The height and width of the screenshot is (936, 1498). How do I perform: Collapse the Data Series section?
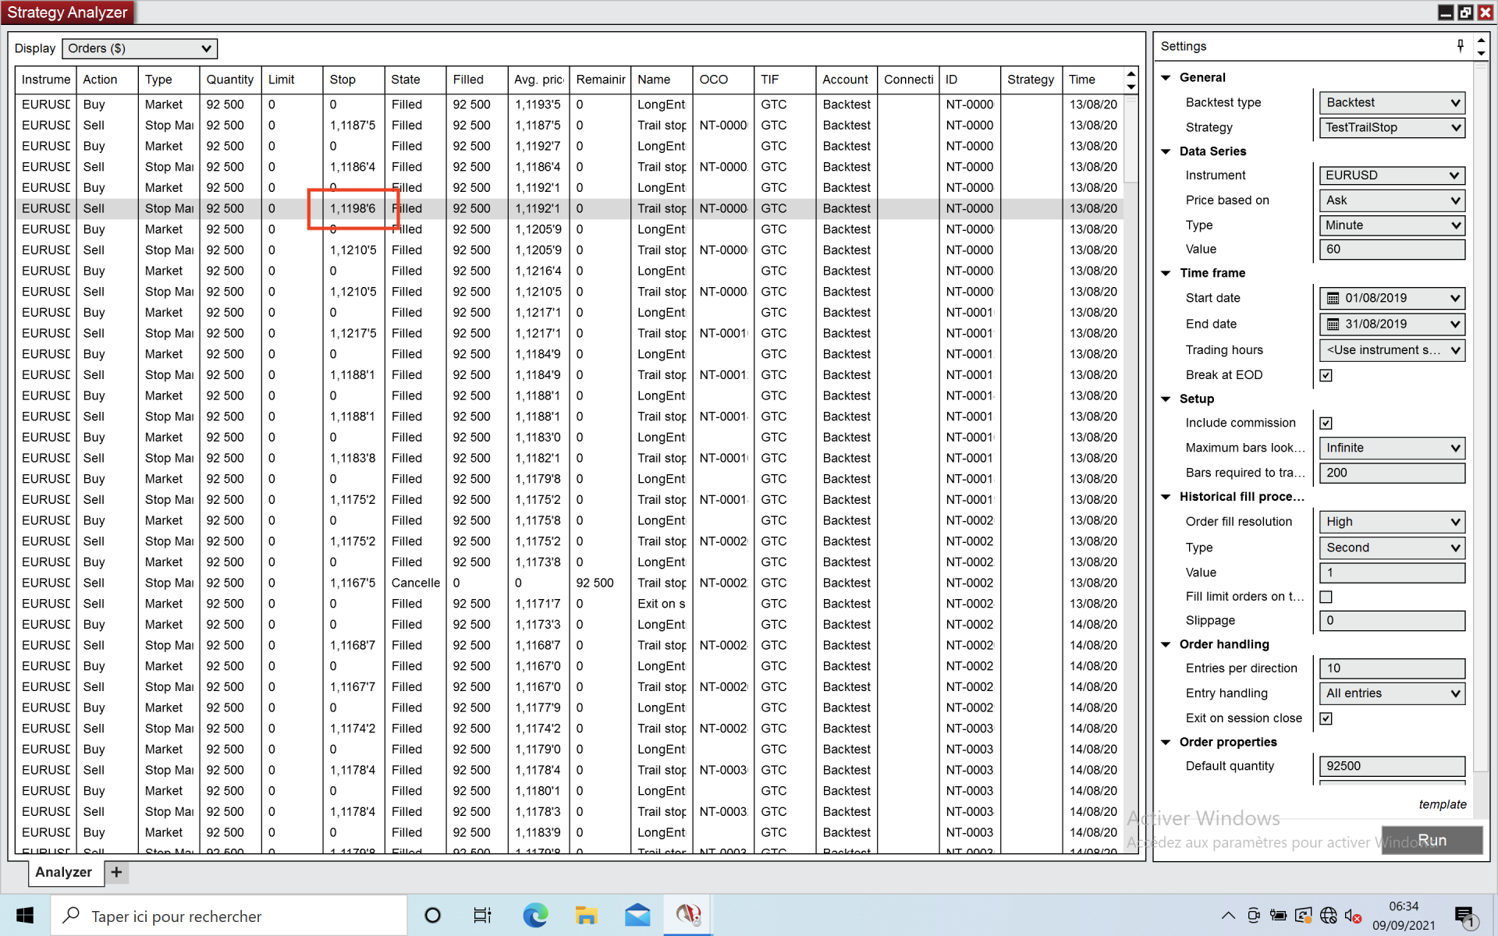(x=1166, y=151)
